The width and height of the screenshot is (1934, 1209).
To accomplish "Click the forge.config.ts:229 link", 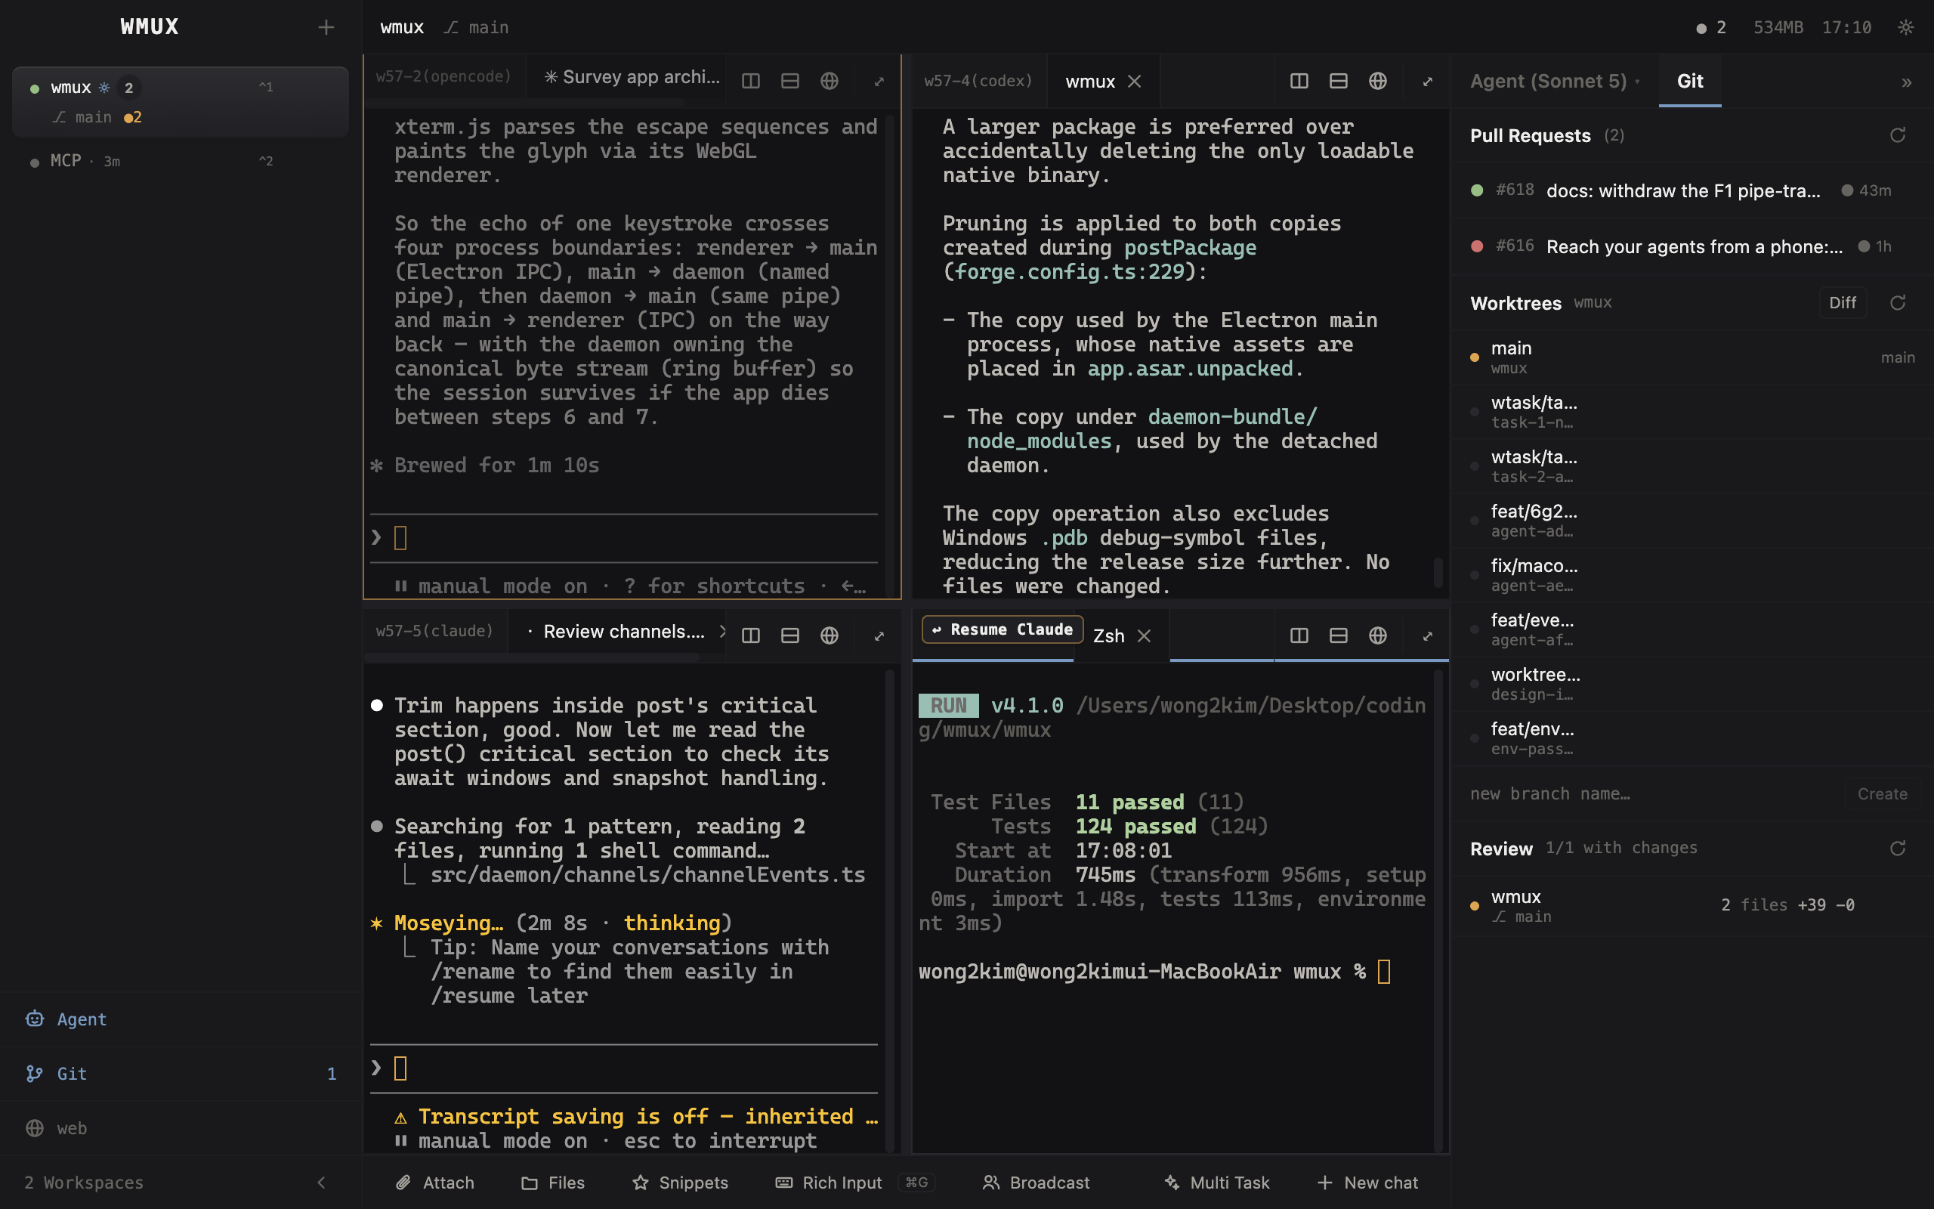I will (1069, 272).
